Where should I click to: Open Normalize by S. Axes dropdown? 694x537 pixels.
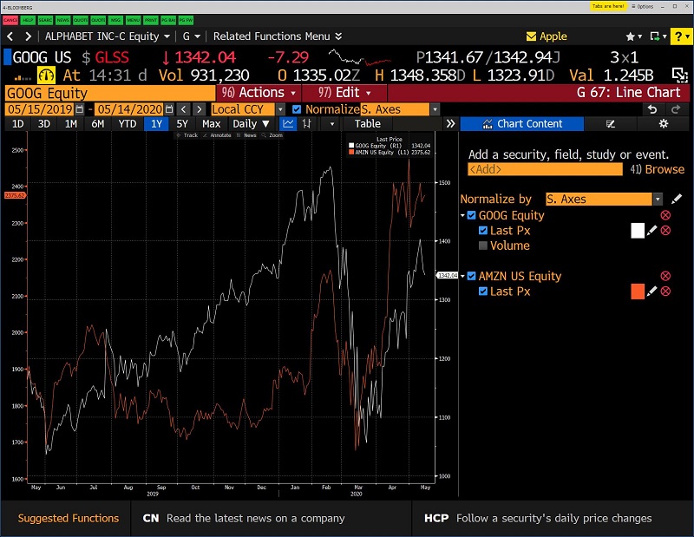657,199
